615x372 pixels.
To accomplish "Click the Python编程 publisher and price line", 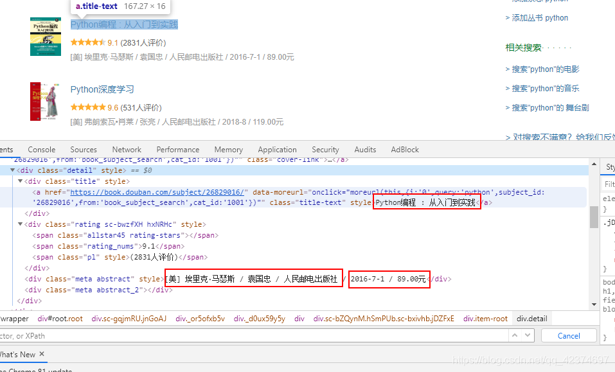I will [x=182, y=57].
